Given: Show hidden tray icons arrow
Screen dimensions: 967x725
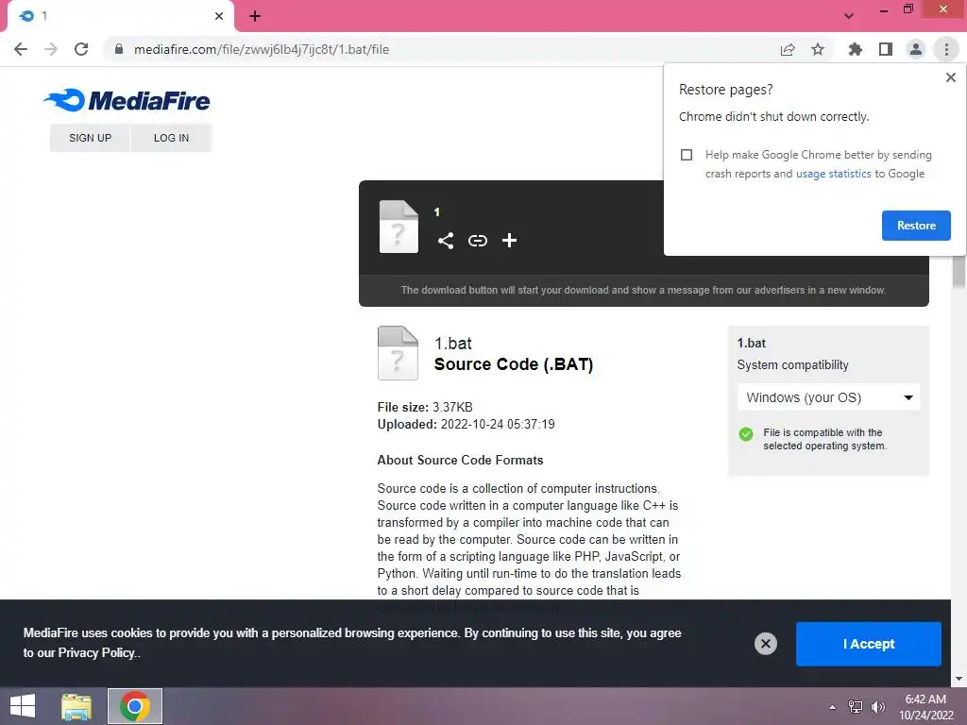Looking at the screenshot, I should click(832, 707).
